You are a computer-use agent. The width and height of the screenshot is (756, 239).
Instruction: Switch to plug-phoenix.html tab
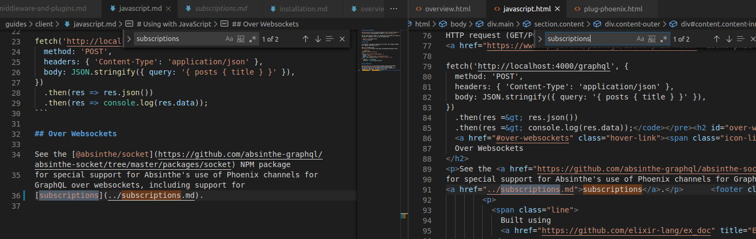613,9
